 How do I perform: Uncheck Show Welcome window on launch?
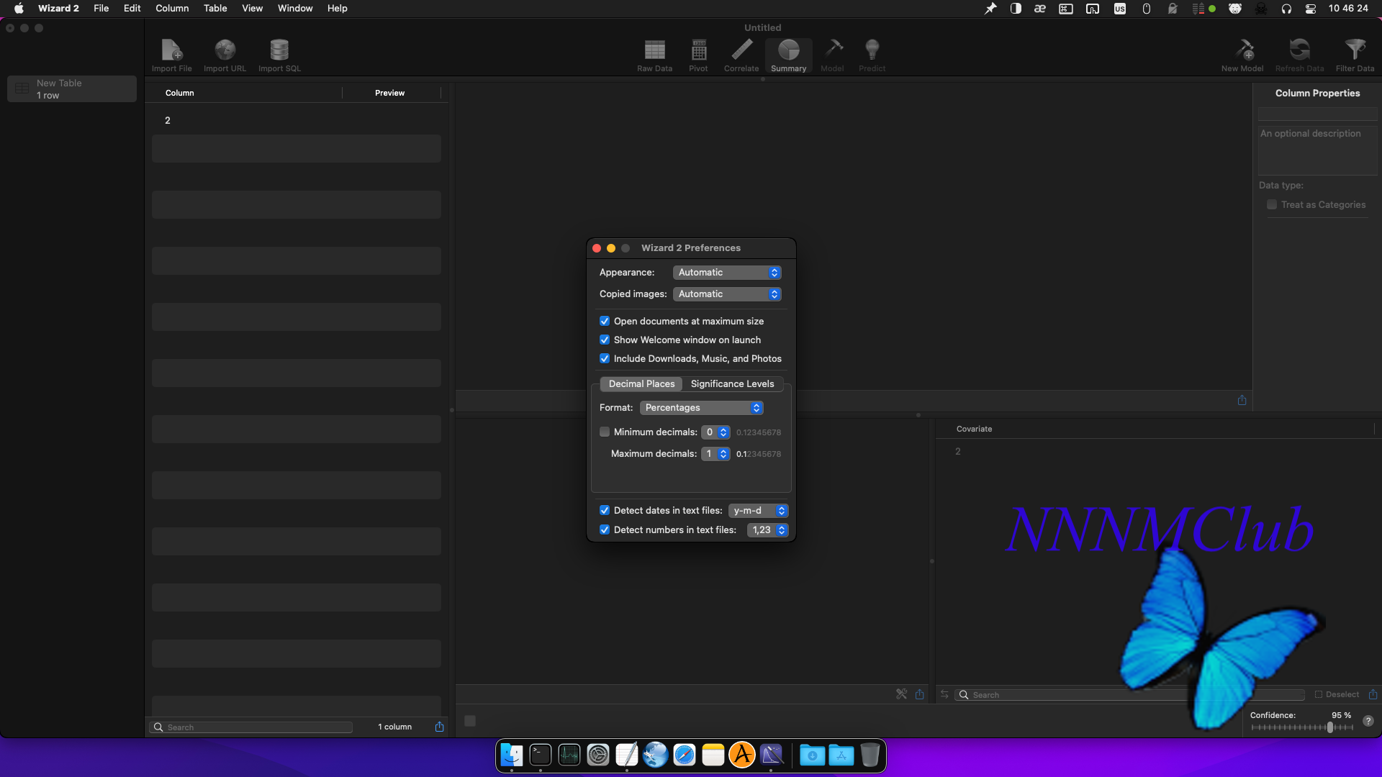(605, 340)
